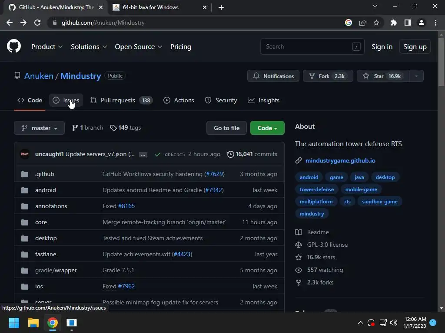This screenshot has height=333, width=445.
Task: Open the green Code dropdown button
Action: tap(267, 128)
